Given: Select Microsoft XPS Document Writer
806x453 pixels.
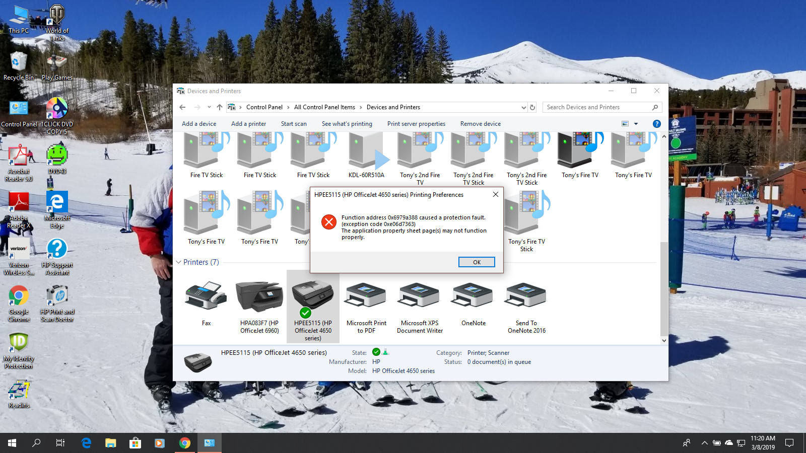Looking at the screenshot, I should [420, 306].
